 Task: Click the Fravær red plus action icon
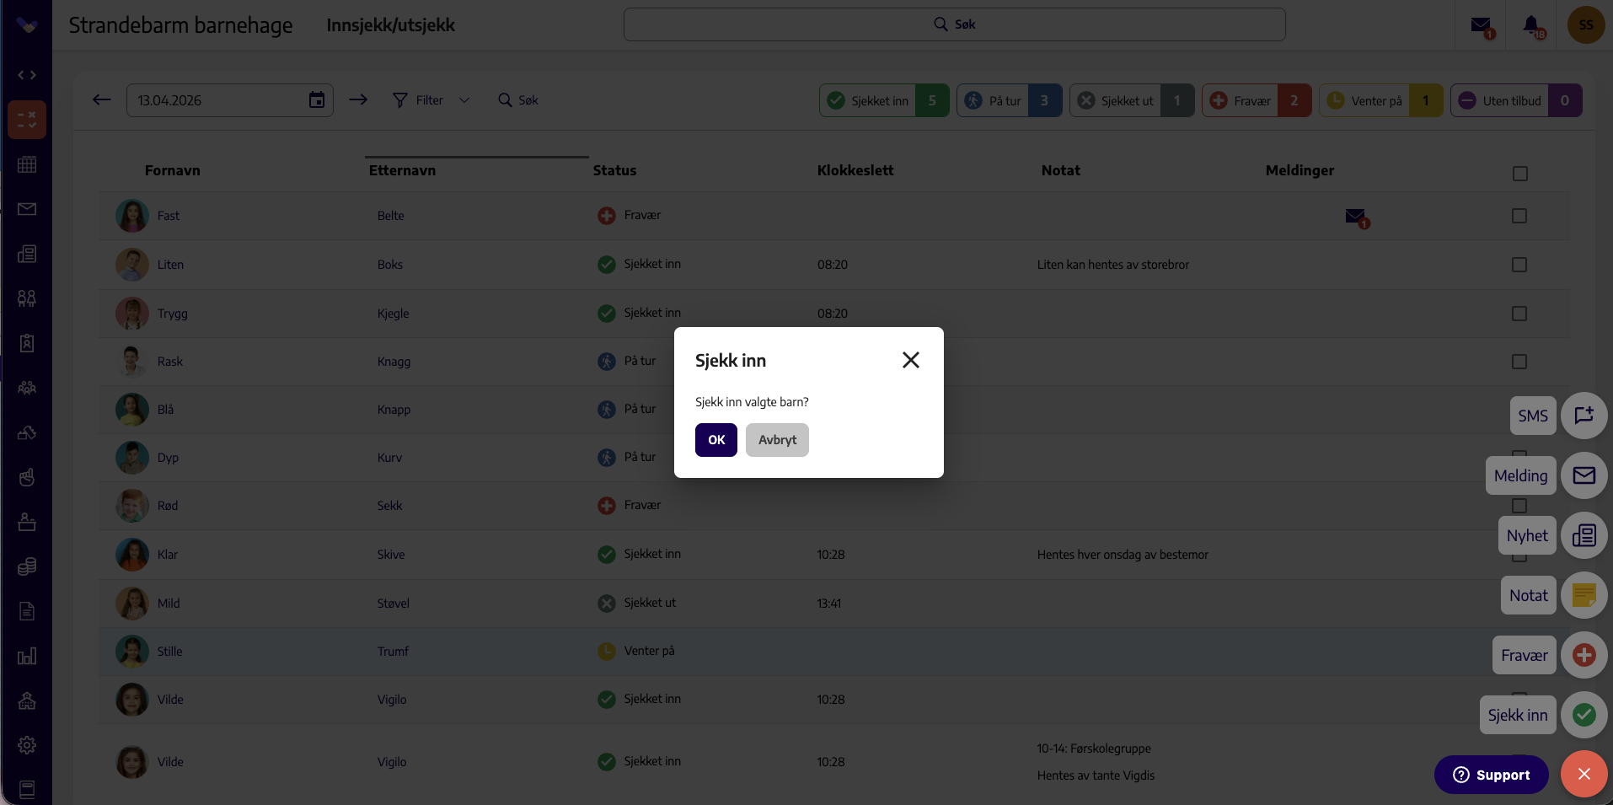(1584, 655)
